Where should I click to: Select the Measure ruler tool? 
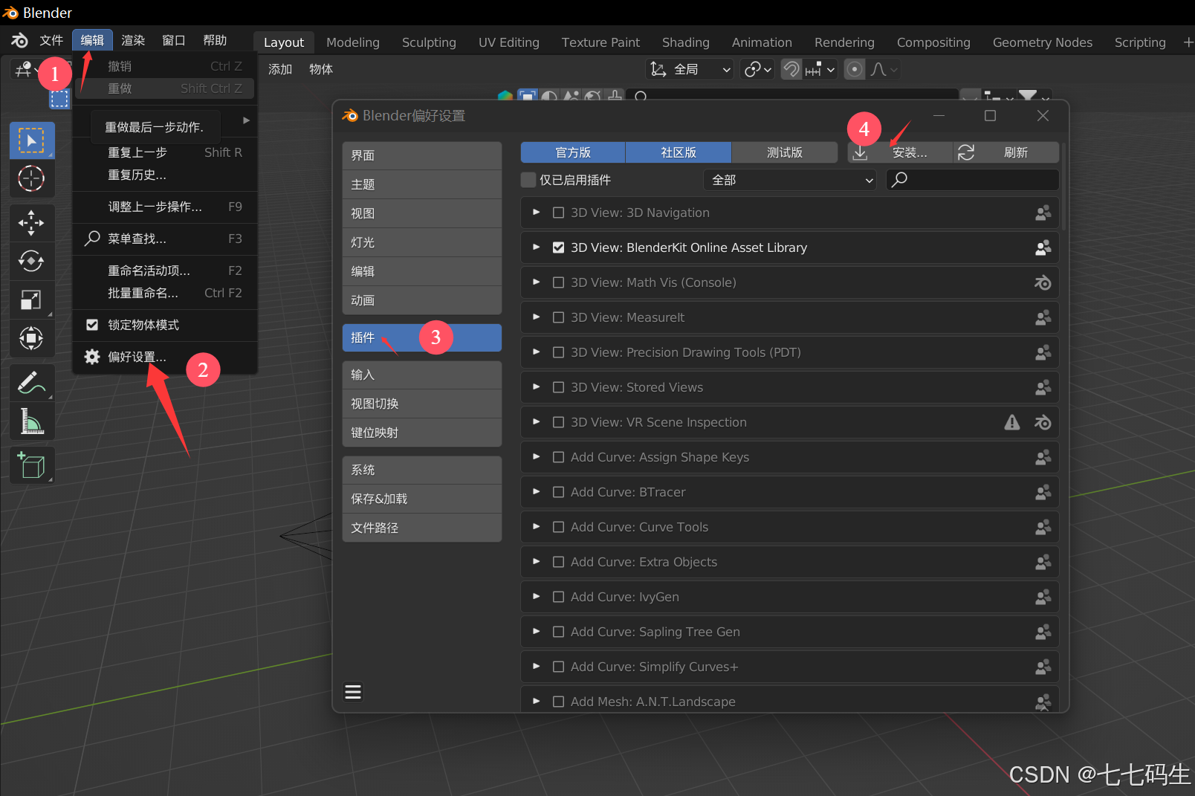tap(31, 421)
